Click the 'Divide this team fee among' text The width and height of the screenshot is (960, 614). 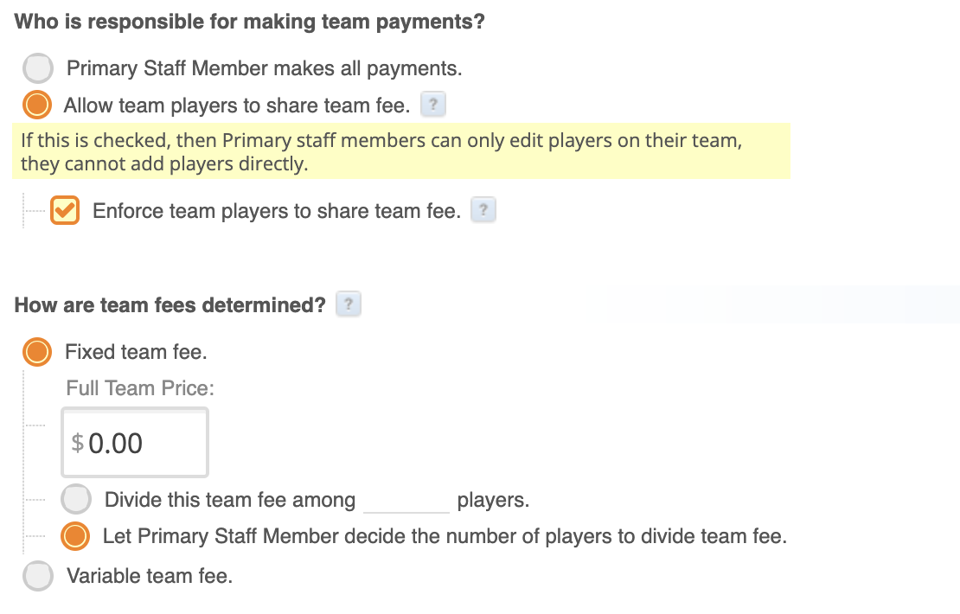coord(230,500)
